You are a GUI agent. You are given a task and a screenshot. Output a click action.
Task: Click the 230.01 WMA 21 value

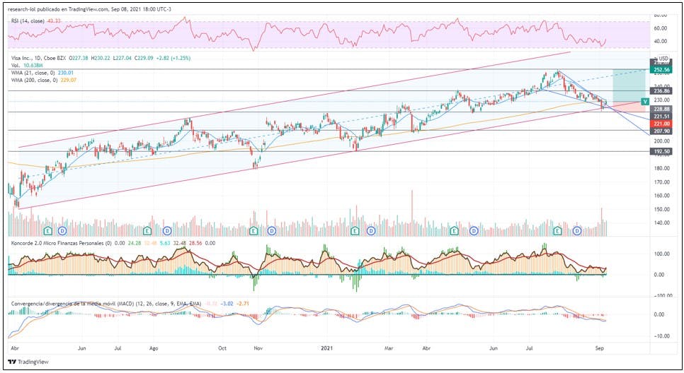(65, 73)
